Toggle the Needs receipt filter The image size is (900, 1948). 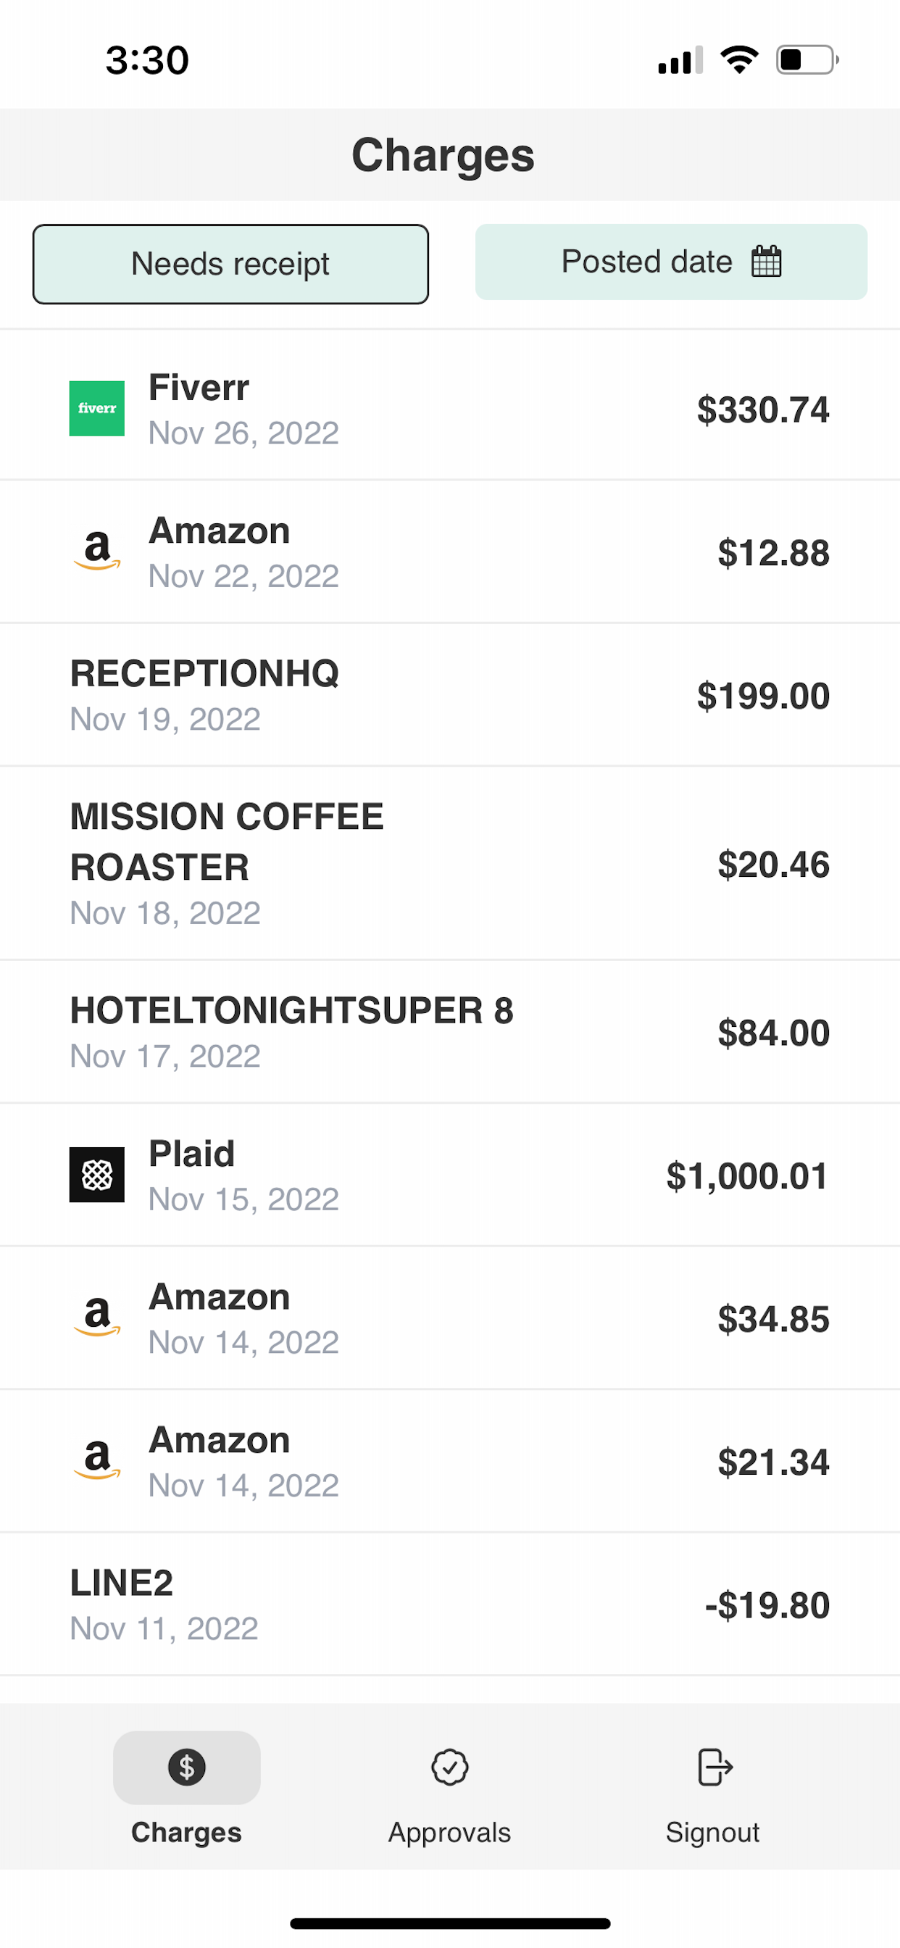[x=230, y=264]
